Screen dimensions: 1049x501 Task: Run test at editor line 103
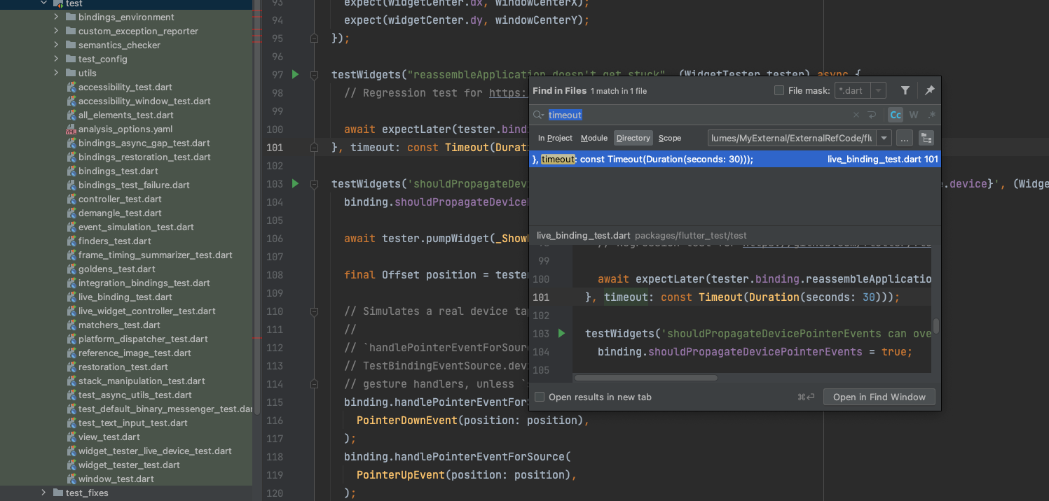click(295, 183)
